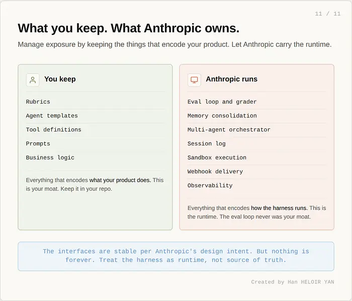Click the title 'What you keep. What Anthropic owns.'

tap(129, 28)
